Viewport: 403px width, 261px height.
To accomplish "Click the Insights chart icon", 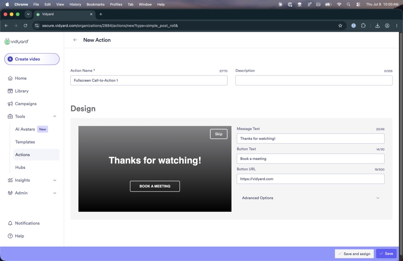I will [x=10, y=180].
